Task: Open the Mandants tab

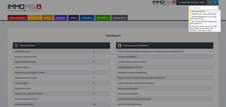Action: (61, 18)
